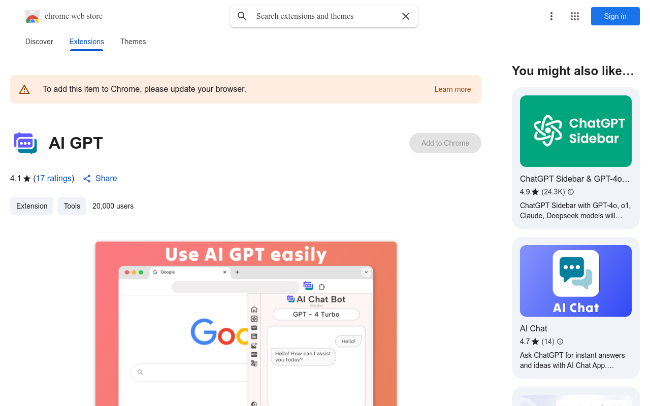Click the info icon beside AI Chat rating
650x406 pixels.
(560, 342)
